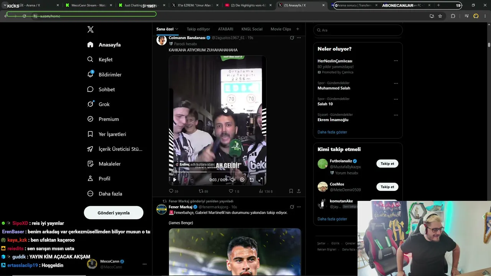Viewport: 491px width, 276px height.
Task: Click the X logo in the sidebar
Action: point(91,30)
